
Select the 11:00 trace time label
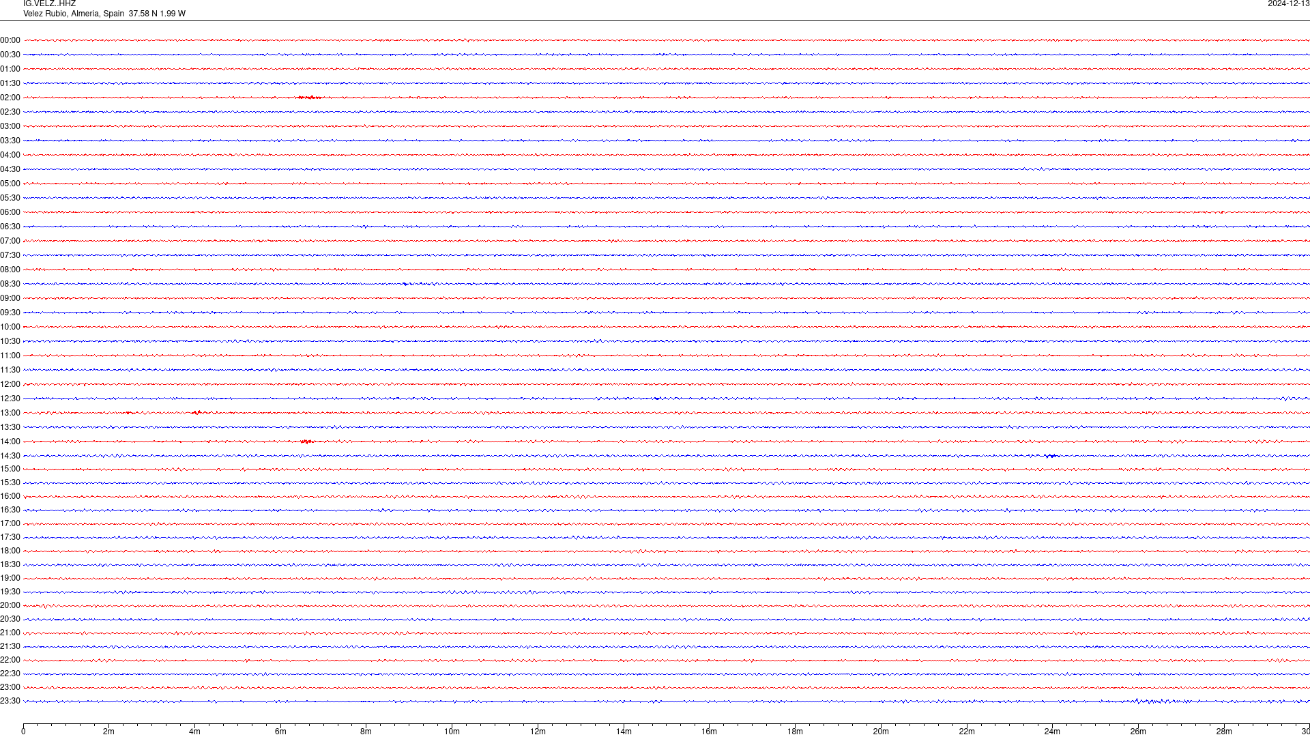coord(10,356)
